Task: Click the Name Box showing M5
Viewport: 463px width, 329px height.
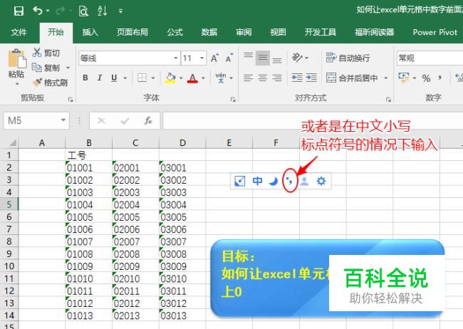Action: pyautogui.click(x=36, y=120)
